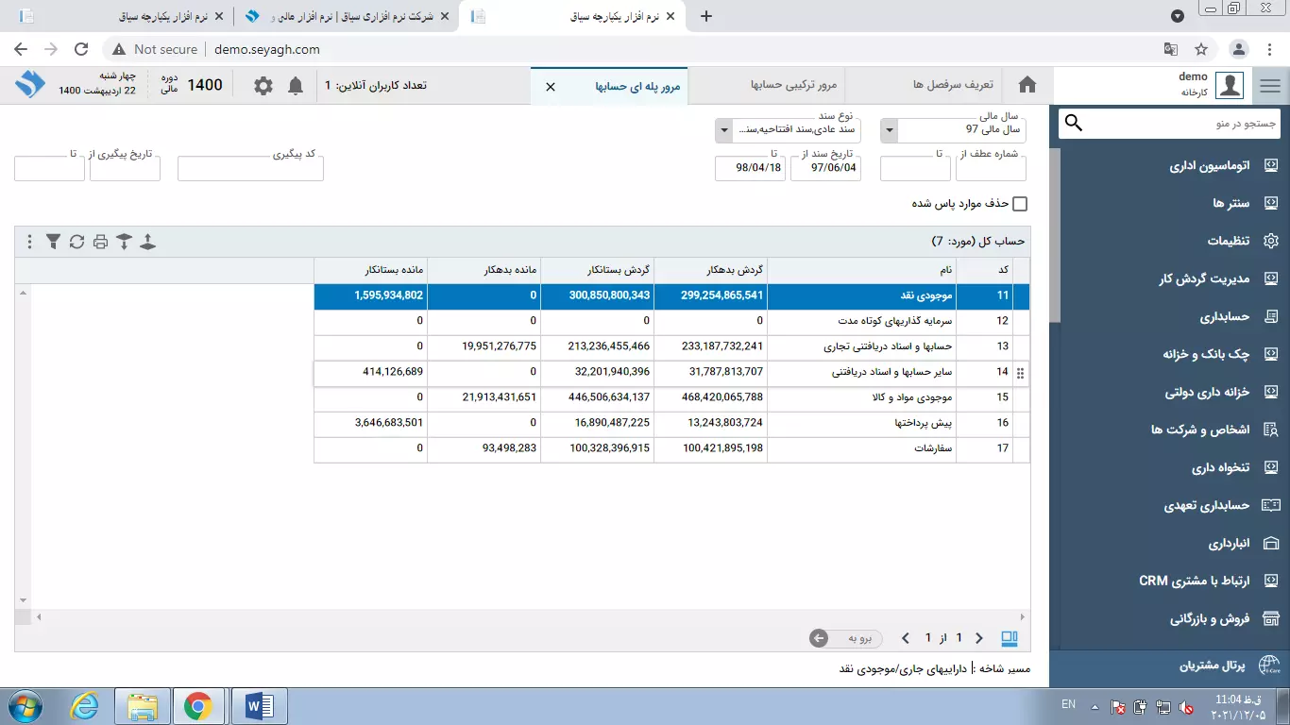Open the نوع سند dropdown arrow
Image resolution: width=1290 pixels, height=725 pixels.
pyautogui.click(x=724, y=129)
